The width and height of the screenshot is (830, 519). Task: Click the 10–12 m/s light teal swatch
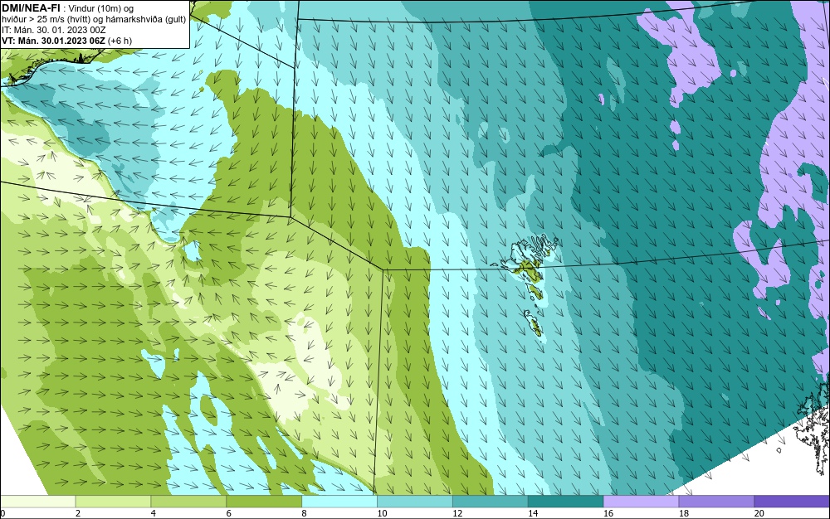414,501
